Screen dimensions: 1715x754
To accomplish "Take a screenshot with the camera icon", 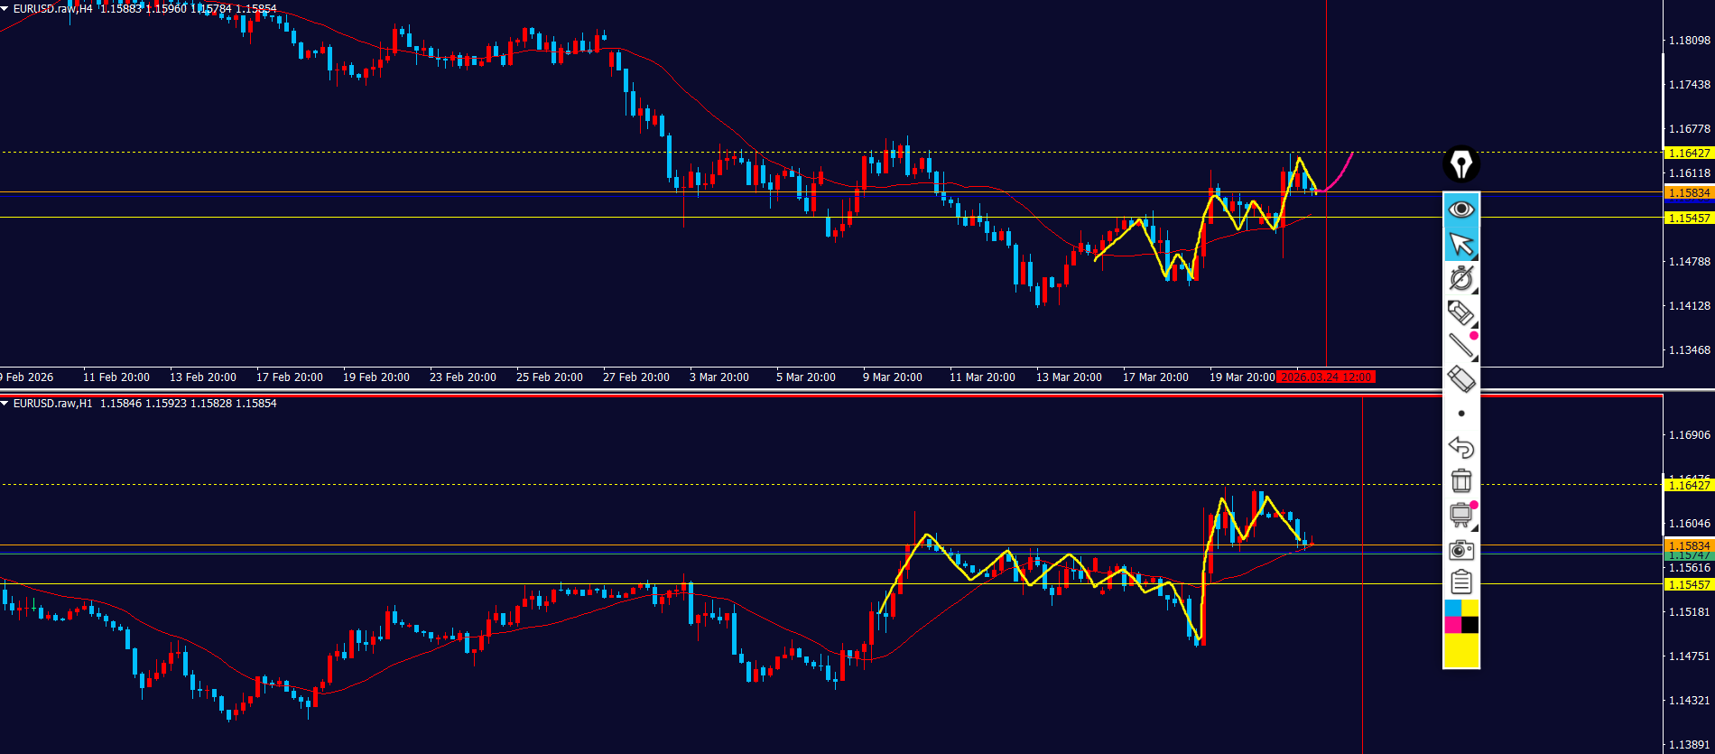I will [1461, 549].
